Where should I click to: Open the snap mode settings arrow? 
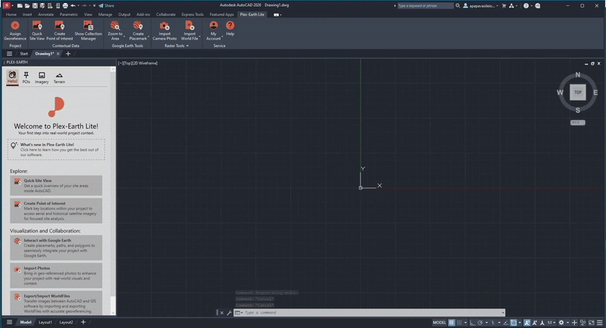(x=465, y=323)
